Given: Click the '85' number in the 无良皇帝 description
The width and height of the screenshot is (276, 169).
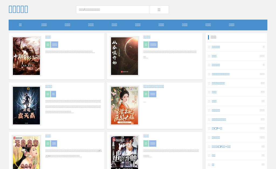Looking at the screenshot, I should pos(100,151).
